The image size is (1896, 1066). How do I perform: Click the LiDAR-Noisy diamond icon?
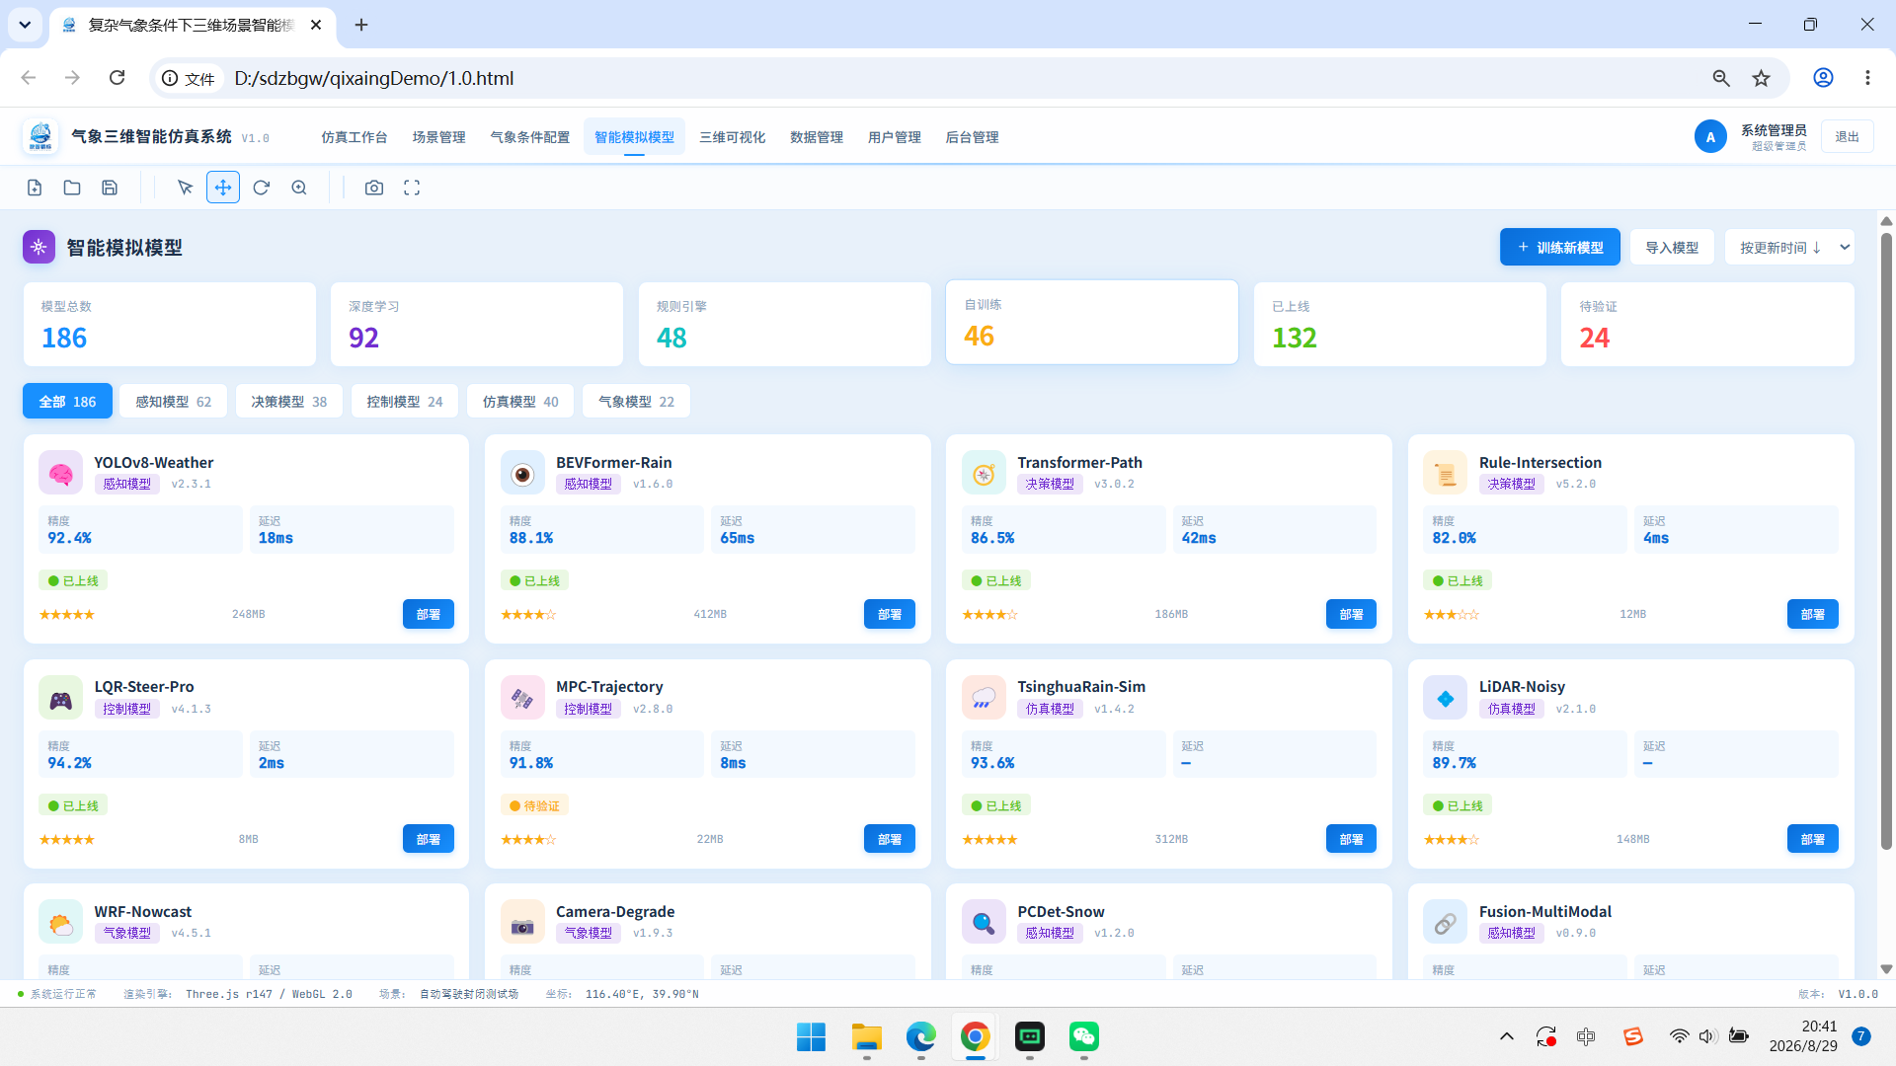pyautogui.click(x=1445, y=698)
